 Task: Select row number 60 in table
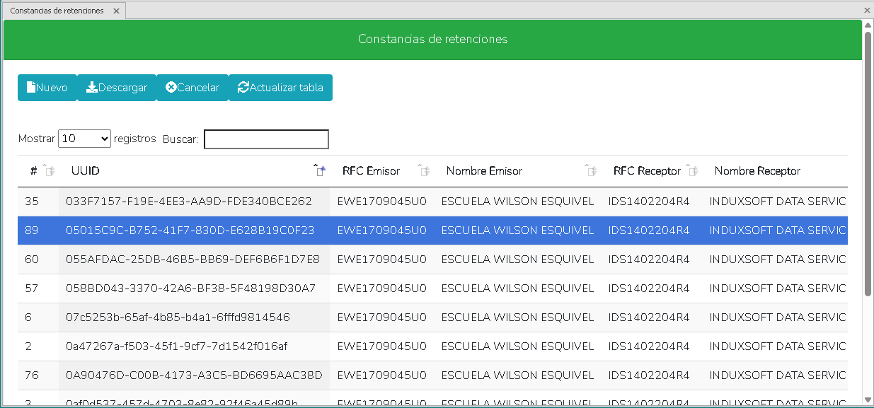click(x=32, y=260)
